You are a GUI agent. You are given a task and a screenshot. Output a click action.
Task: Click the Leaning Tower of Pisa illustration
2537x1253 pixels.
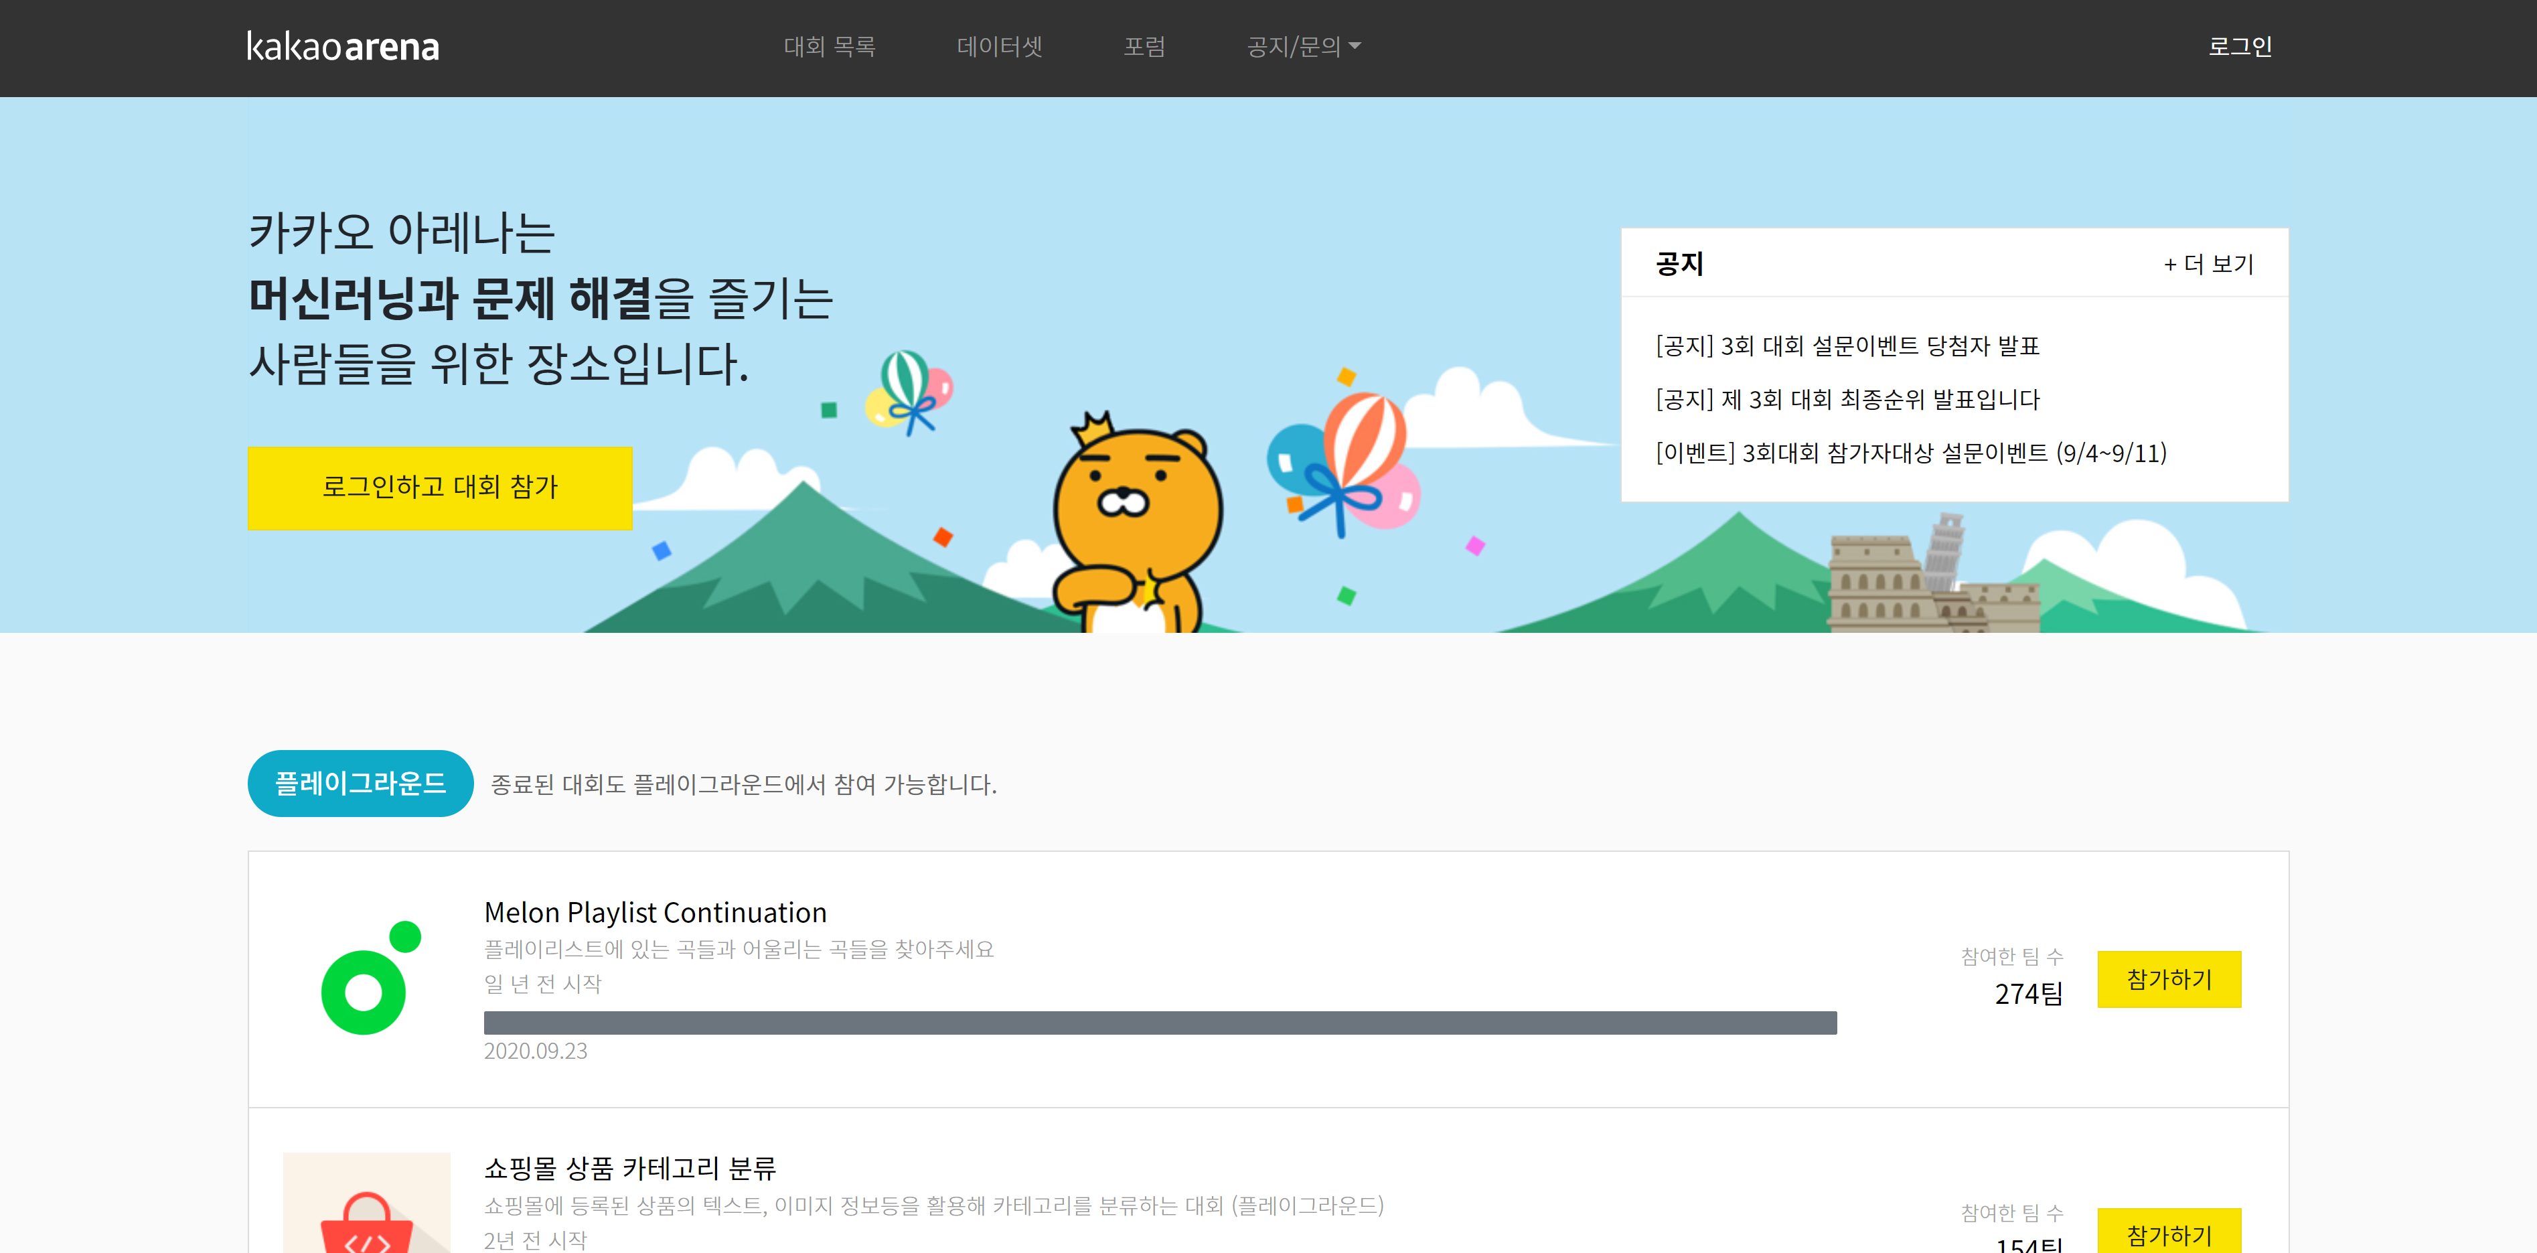click(x=1945, y=552)
